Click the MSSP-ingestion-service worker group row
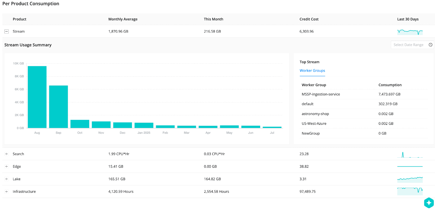Screen dimensions: 435x210 coord(363,94)
